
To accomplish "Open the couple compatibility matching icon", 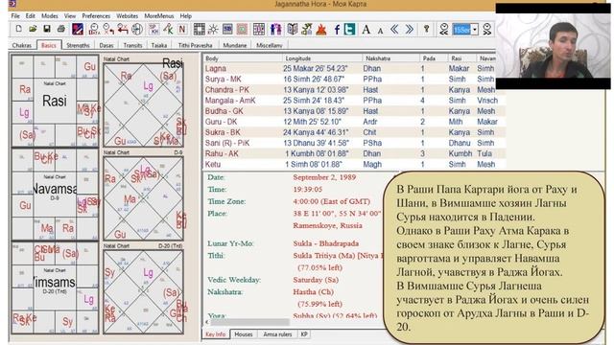I will coord(275,30).
